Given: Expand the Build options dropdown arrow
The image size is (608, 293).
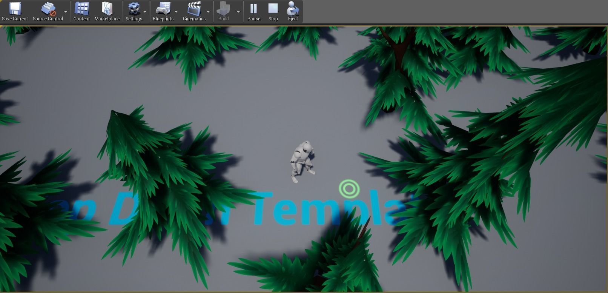Looking at the screenshot, I should 238,12.
